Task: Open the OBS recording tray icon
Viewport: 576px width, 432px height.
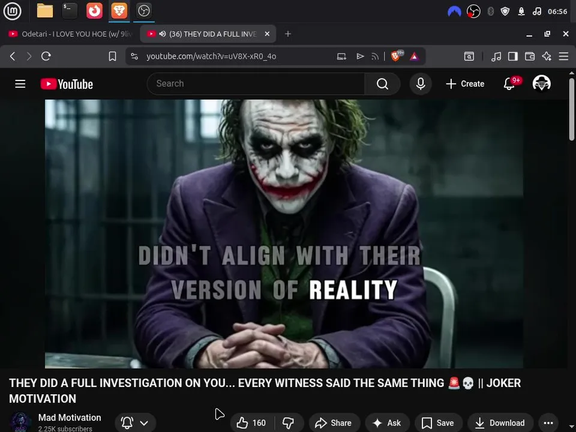Action: [473, 12]
